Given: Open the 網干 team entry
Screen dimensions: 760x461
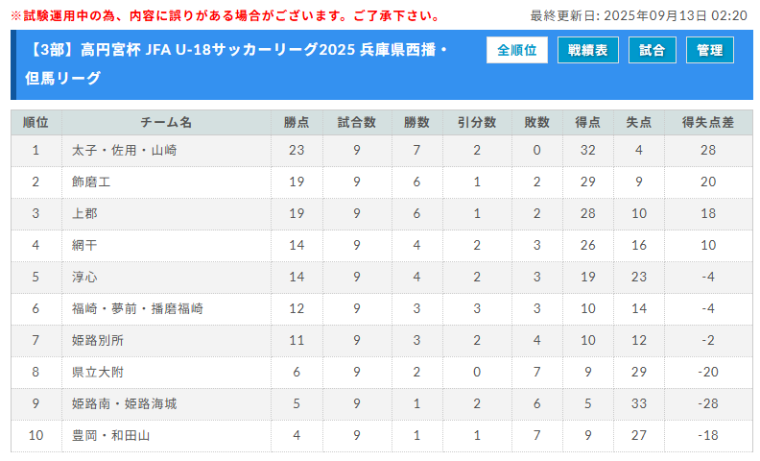Looking at the screenshot, I should [x=84, y=245].
